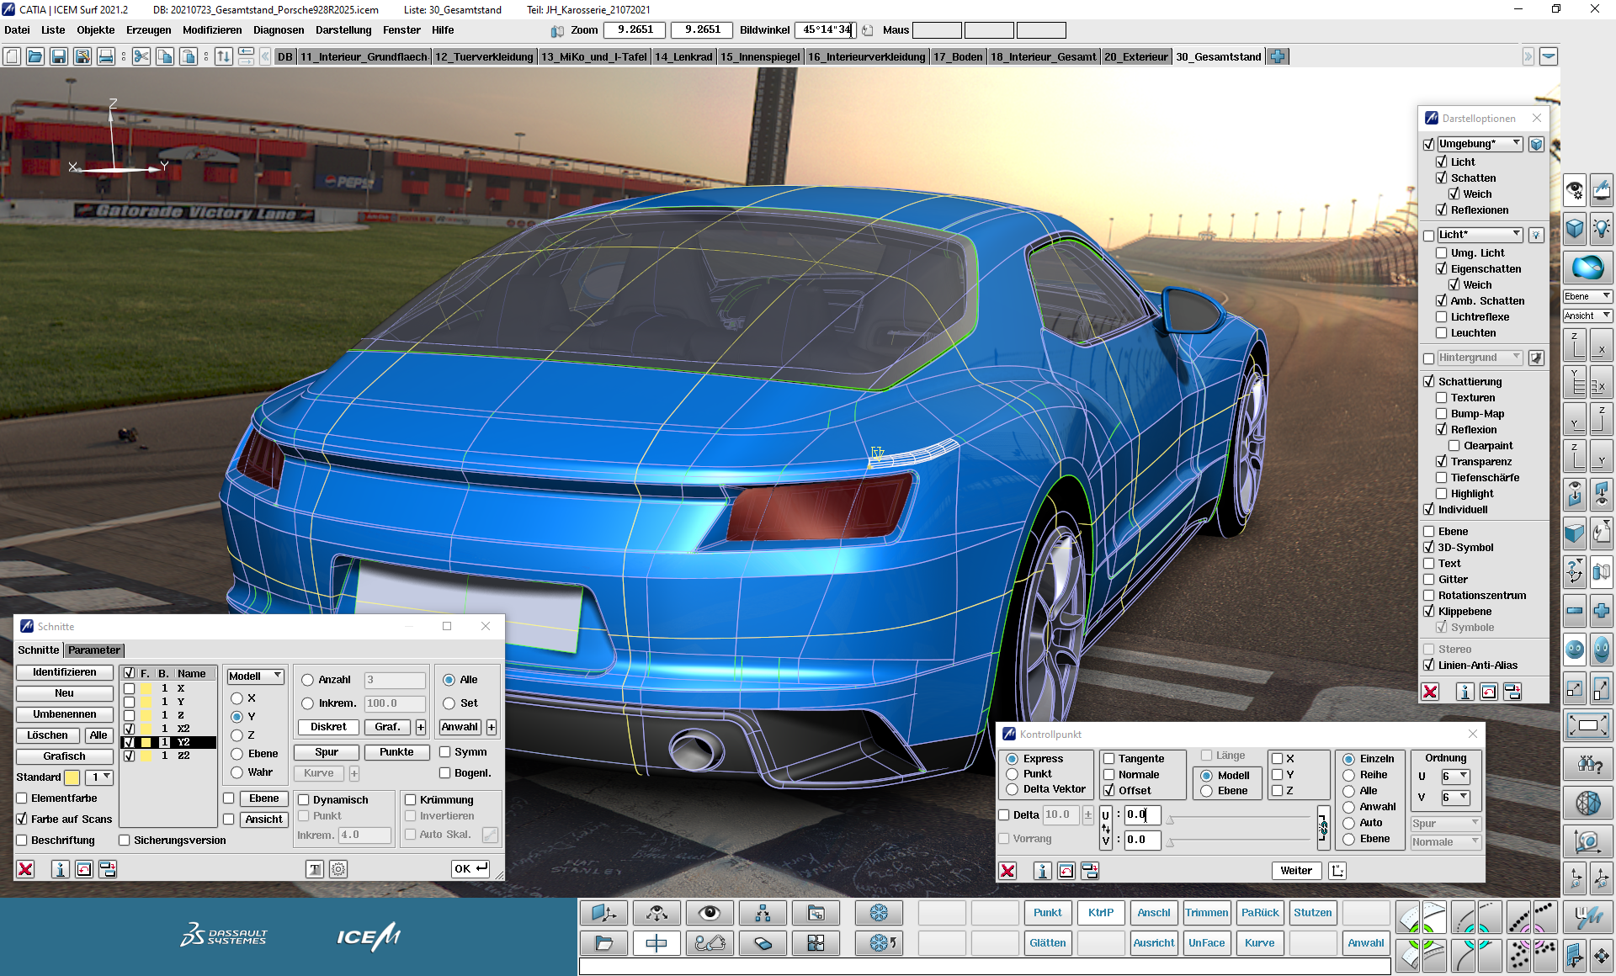This screenshot has height=976, width=1616.
Task: Click the scissors cut icon in toolbar
Action: point(141,56)
